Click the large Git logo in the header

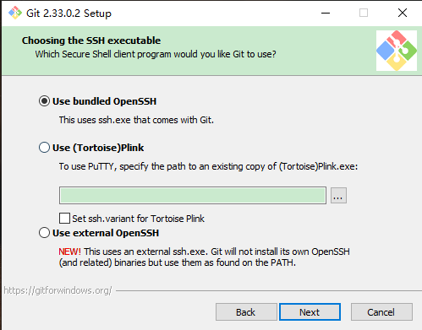point(397,51)
